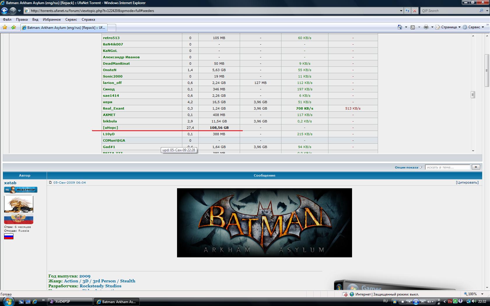
Task: Click the popup blocker status bar icon
Action: 345,294
